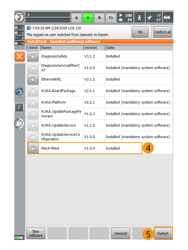188x250 pixels.
Task: Click the message timestamp 7:03:29 AM 1/24/2024
Action: pyautogui.click(x=50, y=28)
